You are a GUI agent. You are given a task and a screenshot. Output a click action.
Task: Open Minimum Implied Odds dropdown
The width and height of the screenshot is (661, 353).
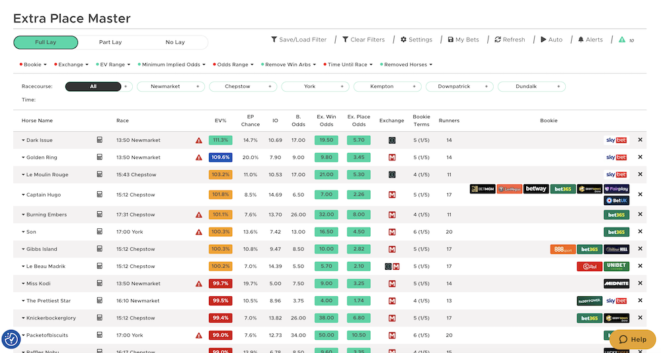coord(171,65)
